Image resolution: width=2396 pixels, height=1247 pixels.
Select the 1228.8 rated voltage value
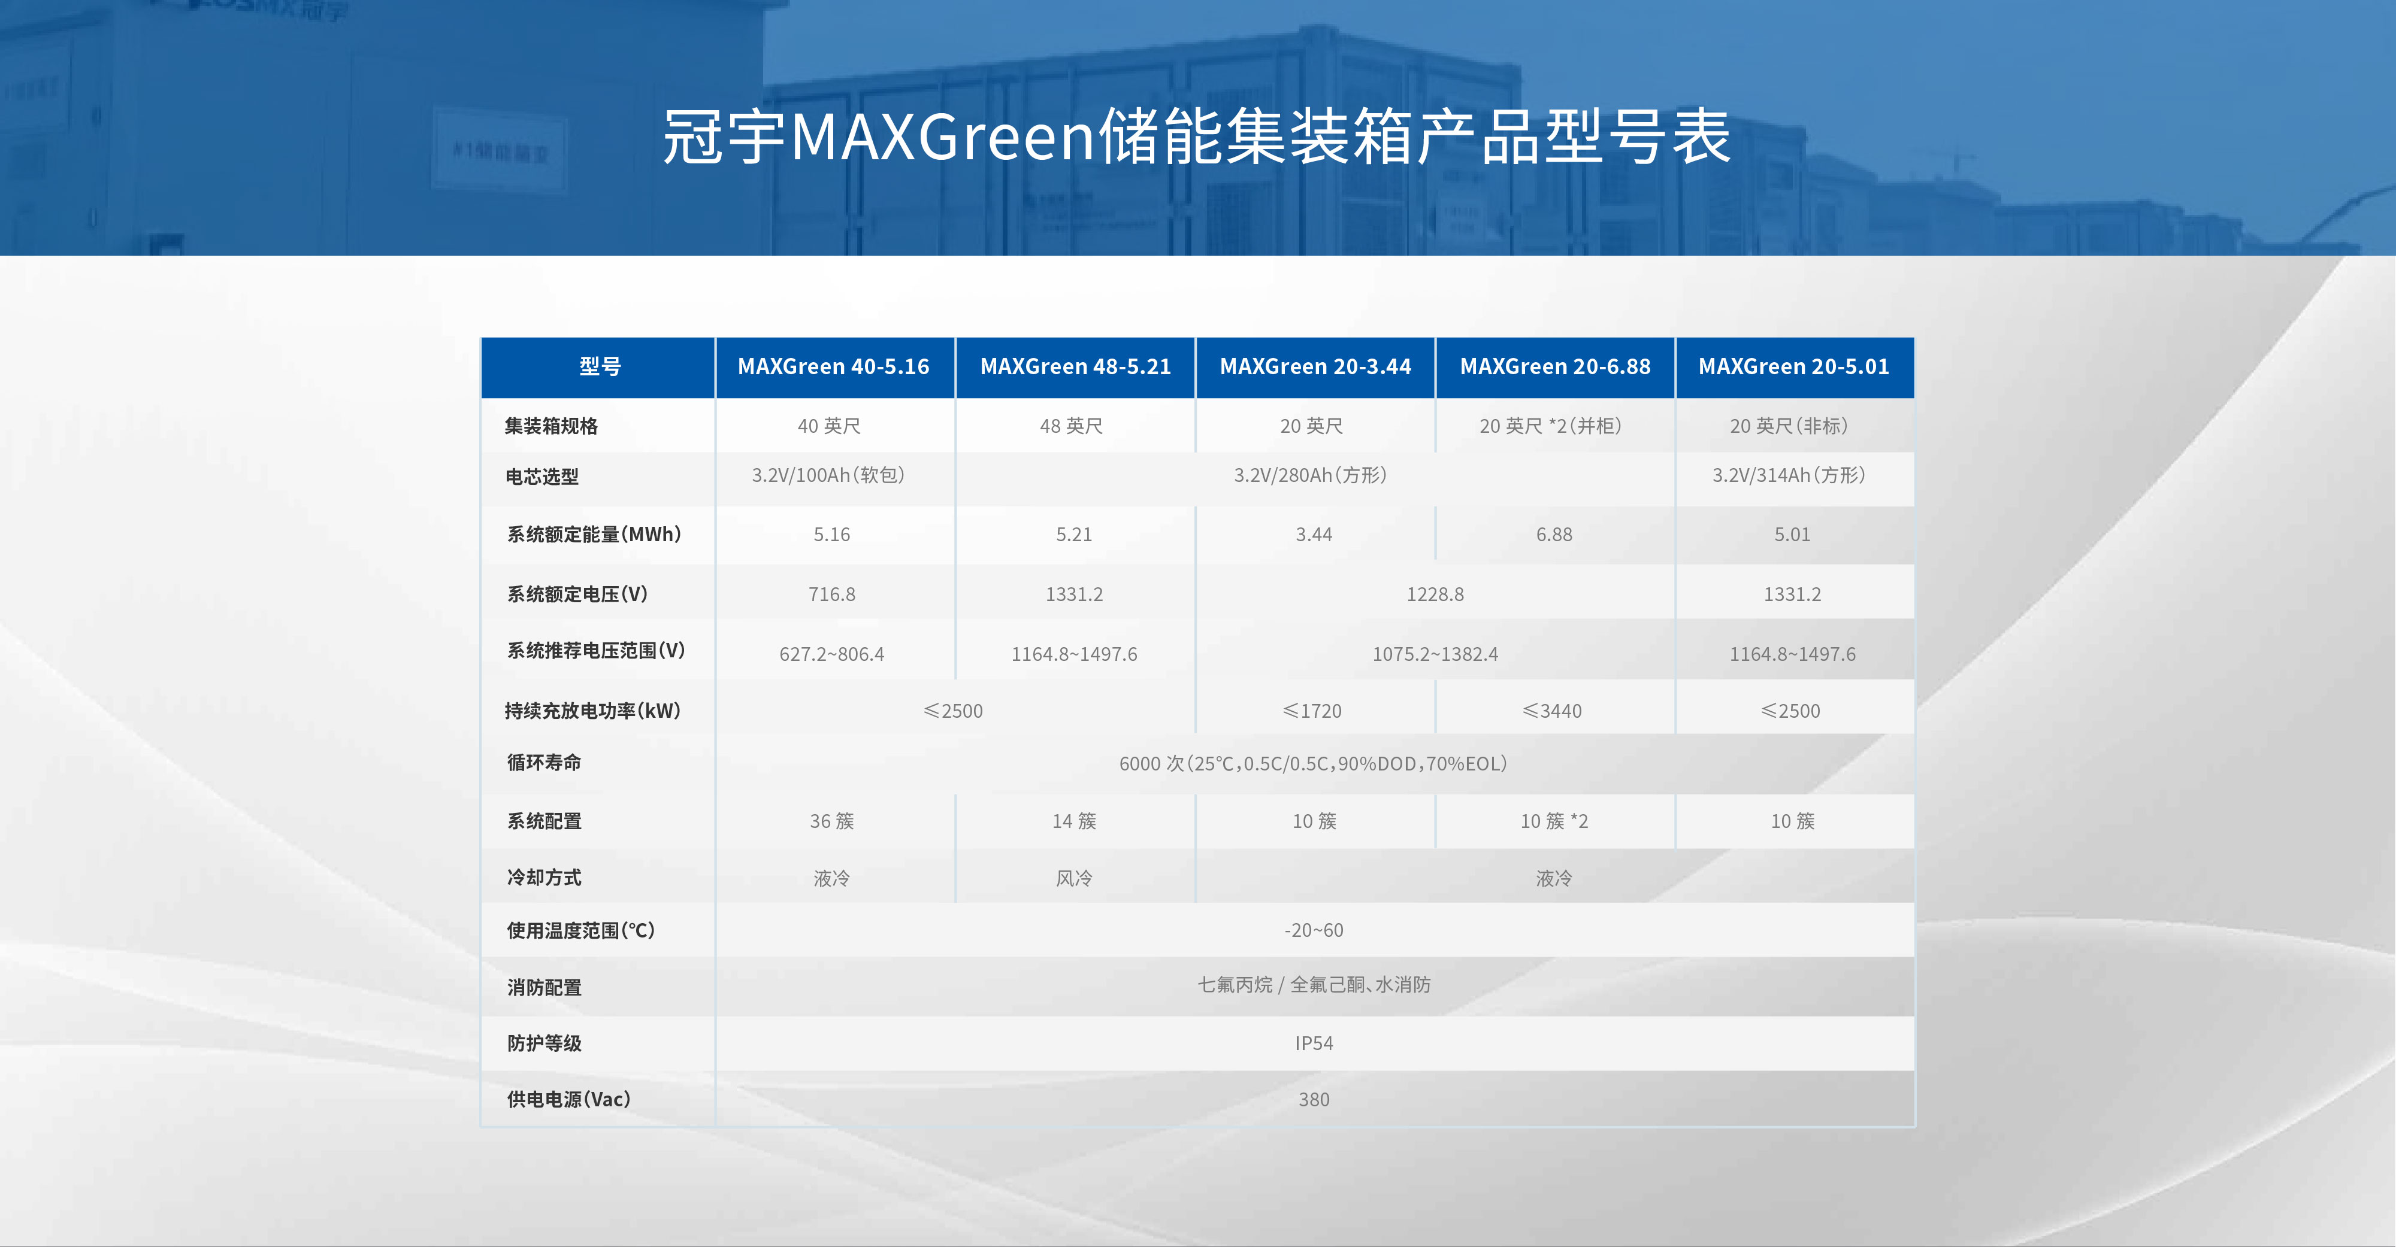(x=1435, y=594)
